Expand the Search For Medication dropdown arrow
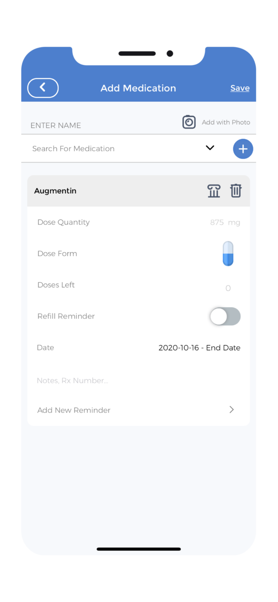This screenshot has width=278, height=602. tap(210, 148)
